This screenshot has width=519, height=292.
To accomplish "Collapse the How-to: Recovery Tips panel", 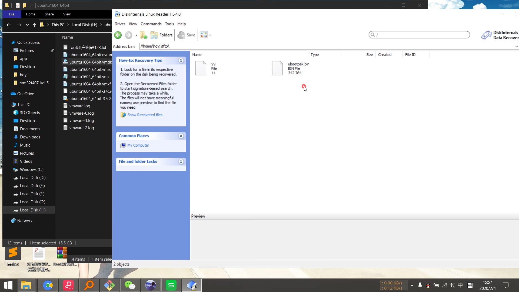I will pyautogui.click(x=181, y=61).
